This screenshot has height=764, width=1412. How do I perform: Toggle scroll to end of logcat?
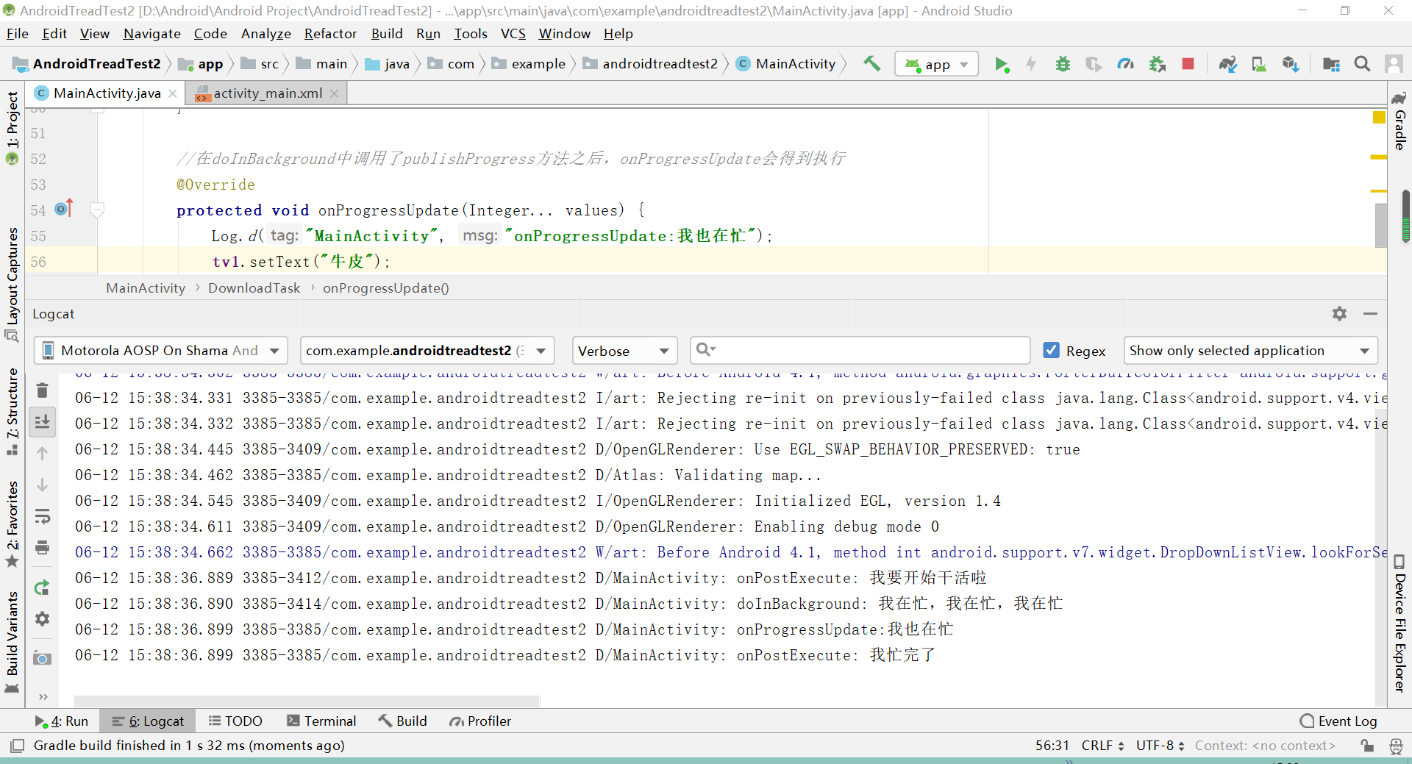[x=43, y=421]
